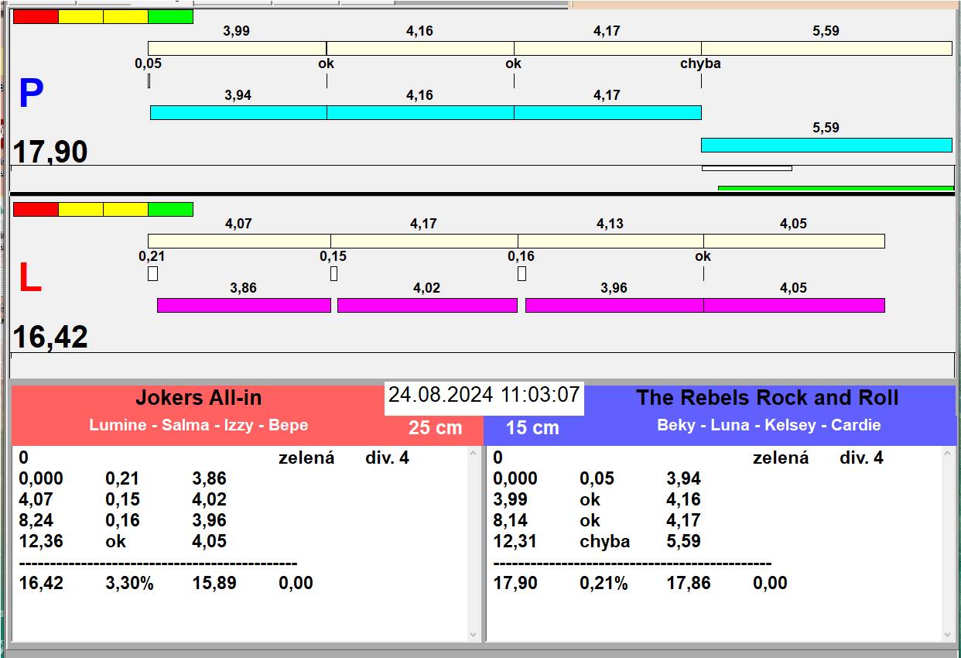Click the 25 cm jump height label
This screenshot has width=961, height=658.
(x=435, y=427)
